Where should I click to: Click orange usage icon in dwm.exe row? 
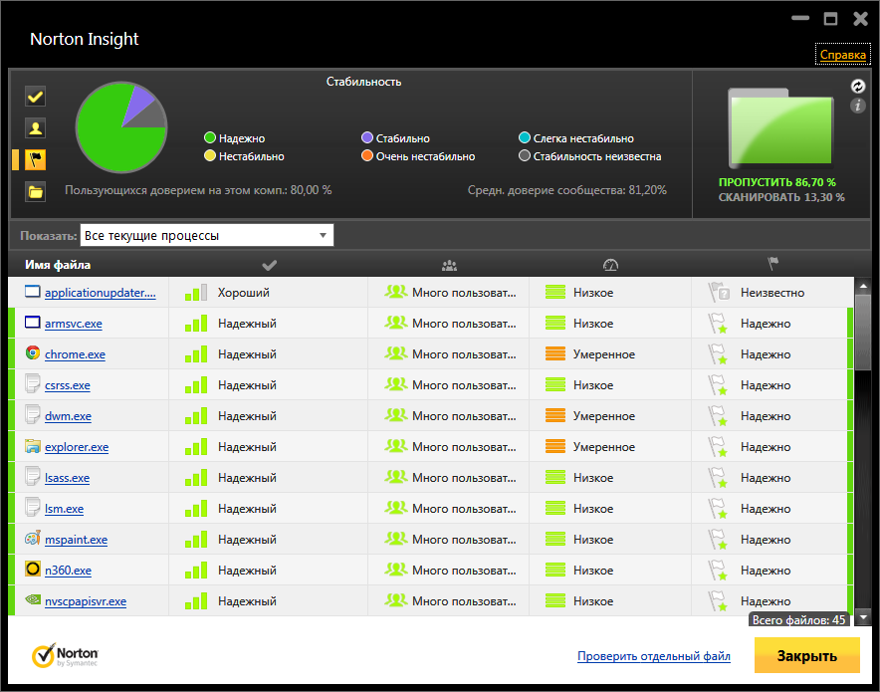[555, 416]
